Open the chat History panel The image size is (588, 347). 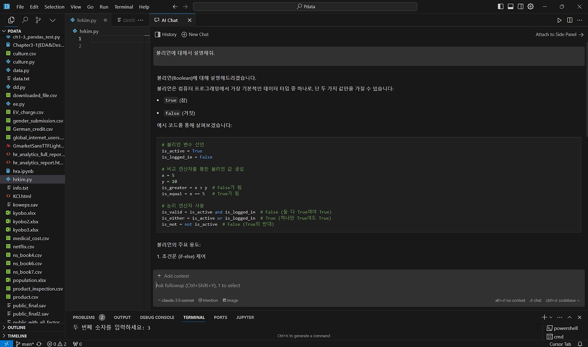(x=166, y=34)
